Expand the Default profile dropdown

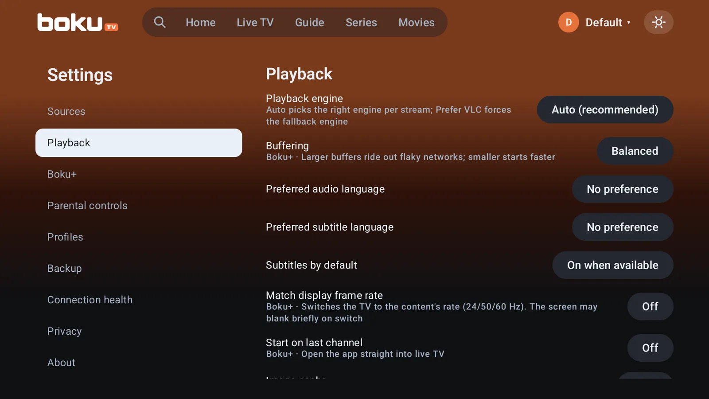[608, 23]
